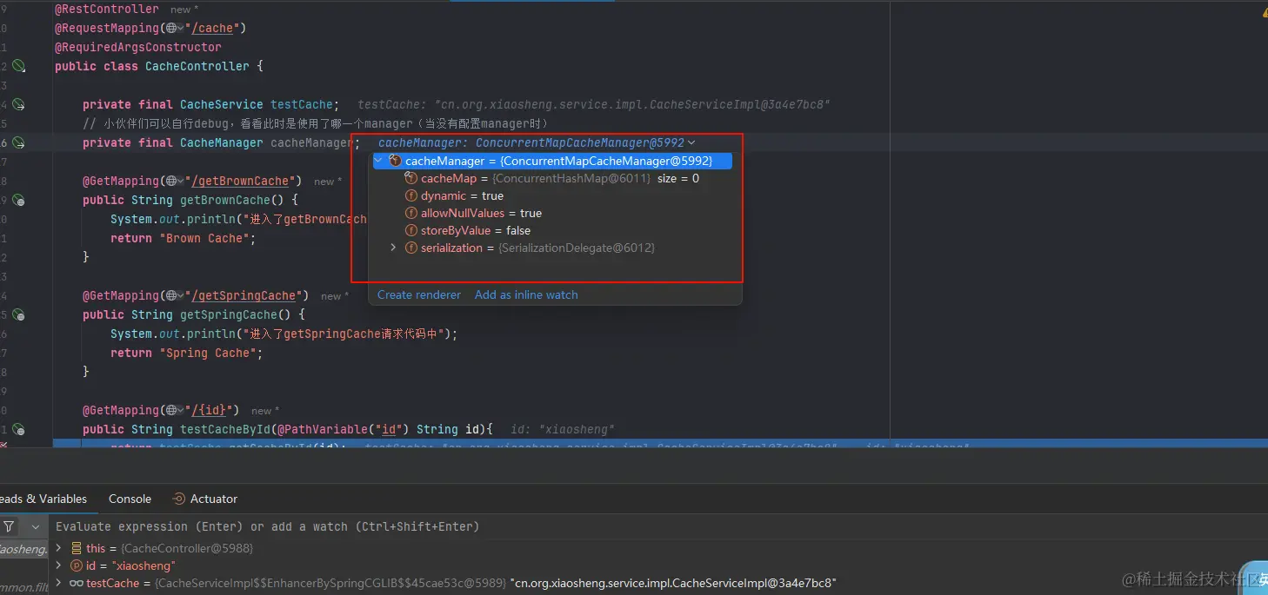1268x595 pixels.
Task: Click the @RestController annotation
Action: (107, 9)
